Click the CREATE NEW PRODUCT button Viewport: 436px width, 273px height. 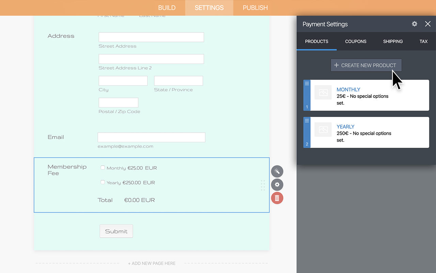[366, 65]
